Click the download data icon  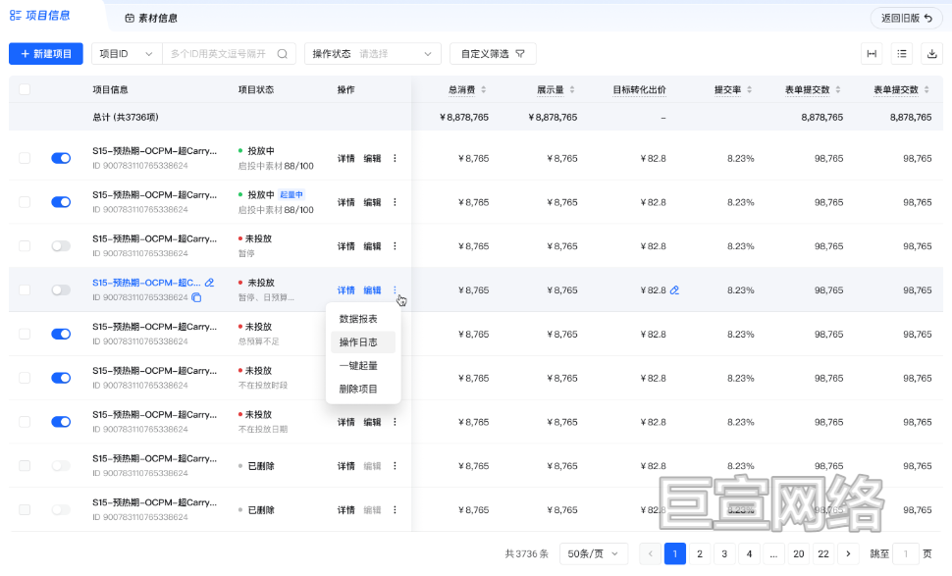[932, 54]
